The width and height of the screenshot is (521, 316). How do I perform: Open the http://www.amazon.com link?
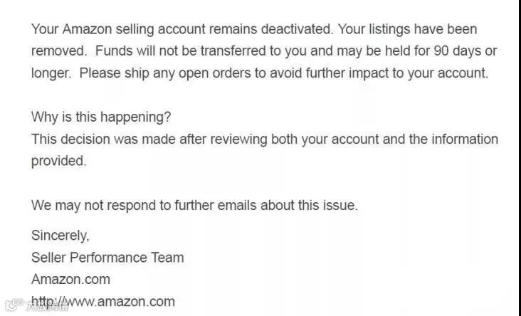point(103,302)
